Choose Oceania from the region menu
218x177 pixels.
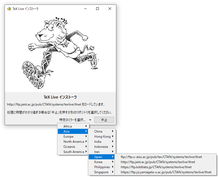click(73, 147)
